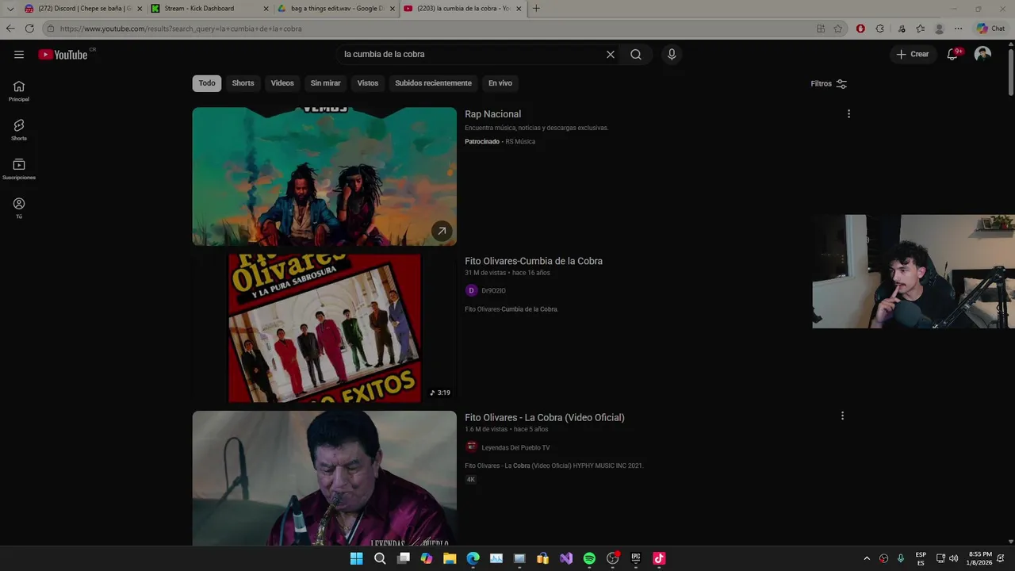Clear the search query with X
The height and width of the screenshot is (571, 1015).
click(611, 54)
